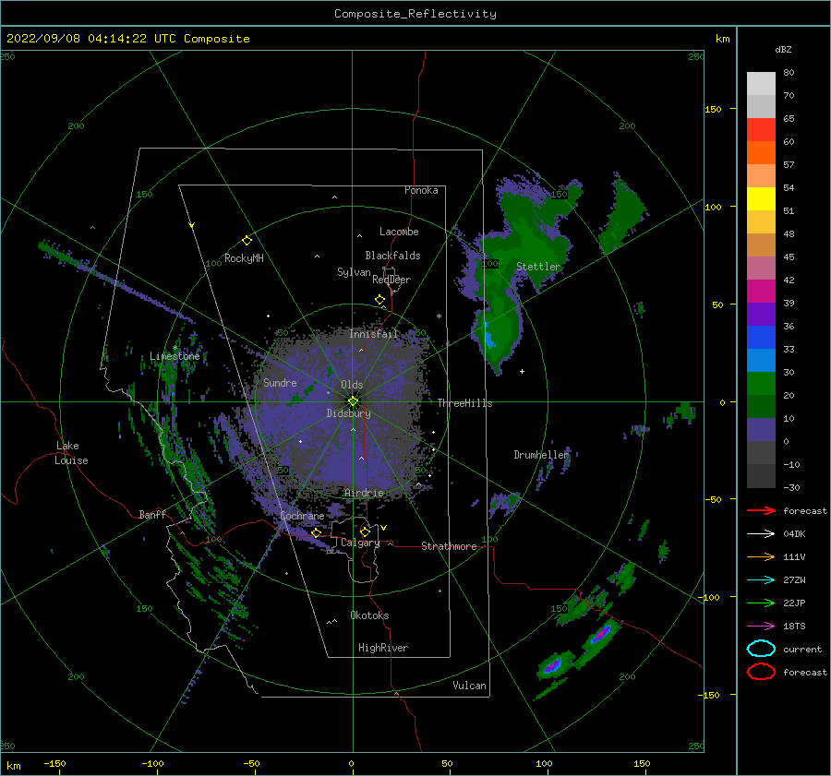Viewport: 831px width, 776px height.
Task: Click the HighRiver label
Action: (x=383, y=648)
